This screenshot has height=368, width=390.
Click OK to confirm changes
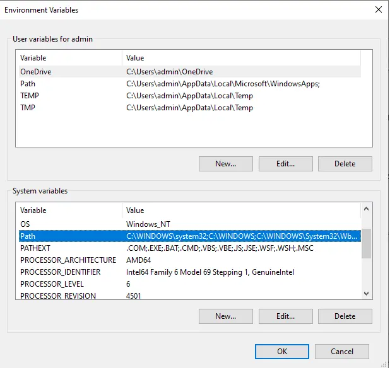(281, 351)
